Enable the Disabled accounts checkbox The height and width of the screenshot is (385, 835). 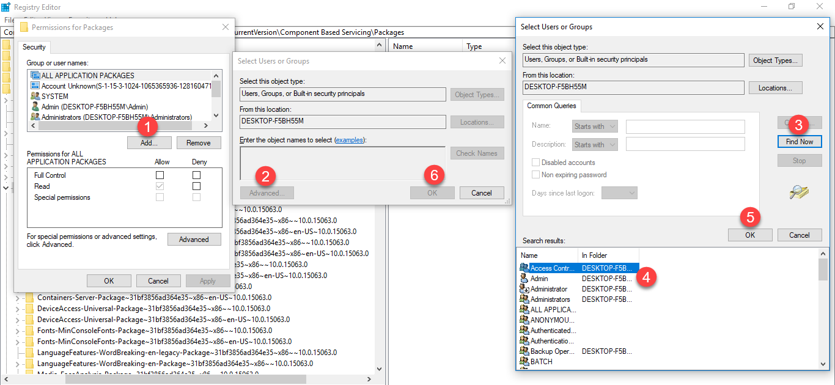coord(536,163)
